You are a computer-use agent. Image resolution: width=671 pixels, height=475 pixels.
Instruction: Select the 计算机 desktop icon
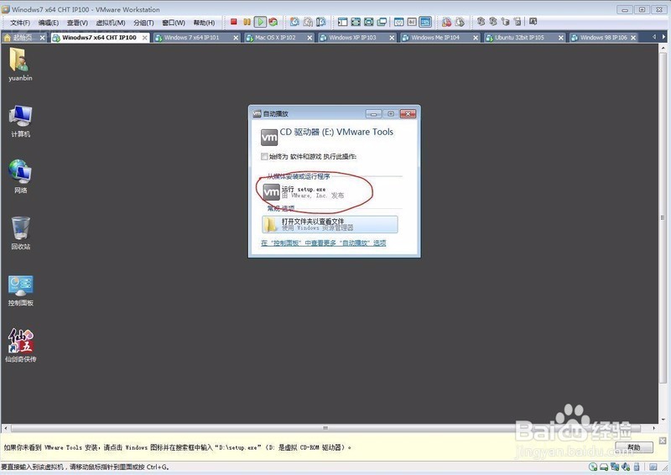pyautogui.click(x=20, y=121)
